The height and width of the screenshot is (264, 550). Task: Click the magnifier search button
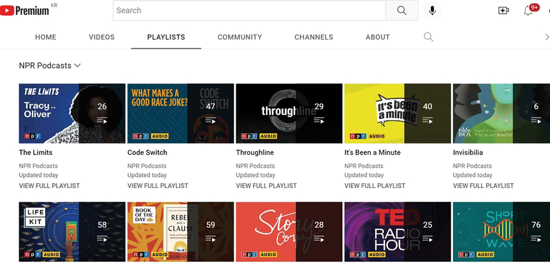[x=402, y=10]
